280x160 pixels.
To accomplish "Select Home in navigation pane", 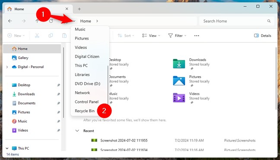I will (x=32, y=49).
